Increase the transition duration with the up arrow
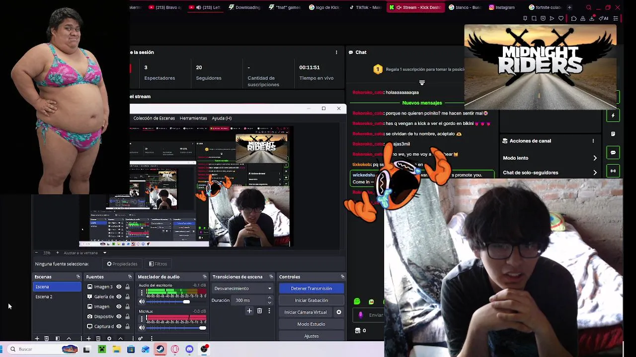636x357 pixels. point(270,298)
